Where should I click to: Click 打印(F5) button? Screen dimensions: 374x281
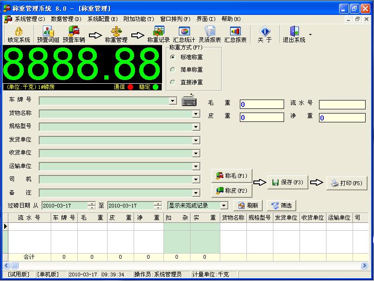[347, 183]
